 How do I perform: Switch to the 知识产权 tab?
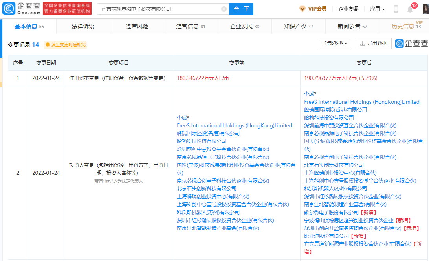click(x=298, y=26)
